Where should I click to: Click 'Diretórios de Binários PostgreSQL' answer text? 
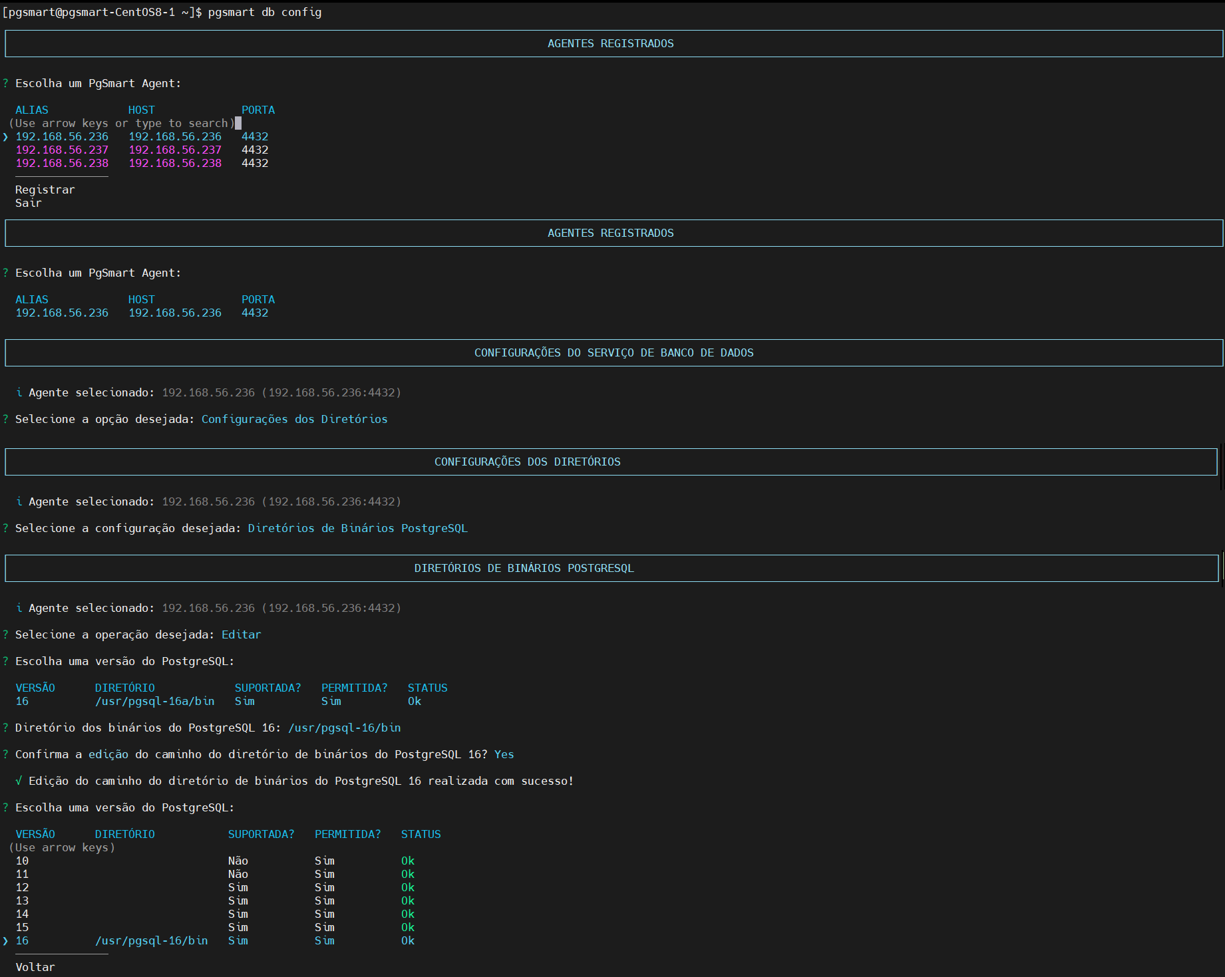[x=358, y=528]
